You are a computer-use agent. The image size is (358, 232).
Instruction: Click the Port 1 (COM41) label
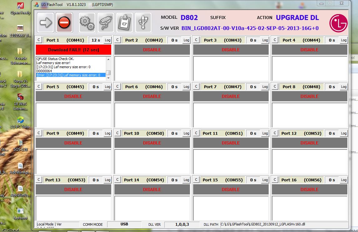pyautogui.click(x=65, y=40)
